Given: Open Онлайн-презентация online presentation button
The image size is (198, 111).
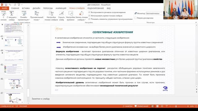Looking at the screenshot, I should 24,16.
